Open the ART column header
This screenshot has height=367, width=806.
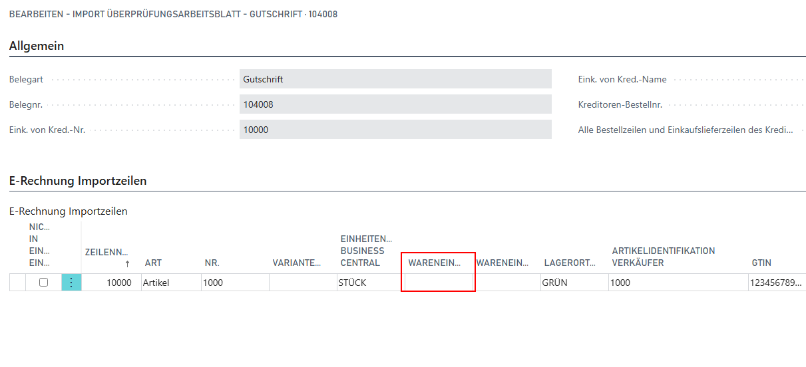click(x=153, y=263)
